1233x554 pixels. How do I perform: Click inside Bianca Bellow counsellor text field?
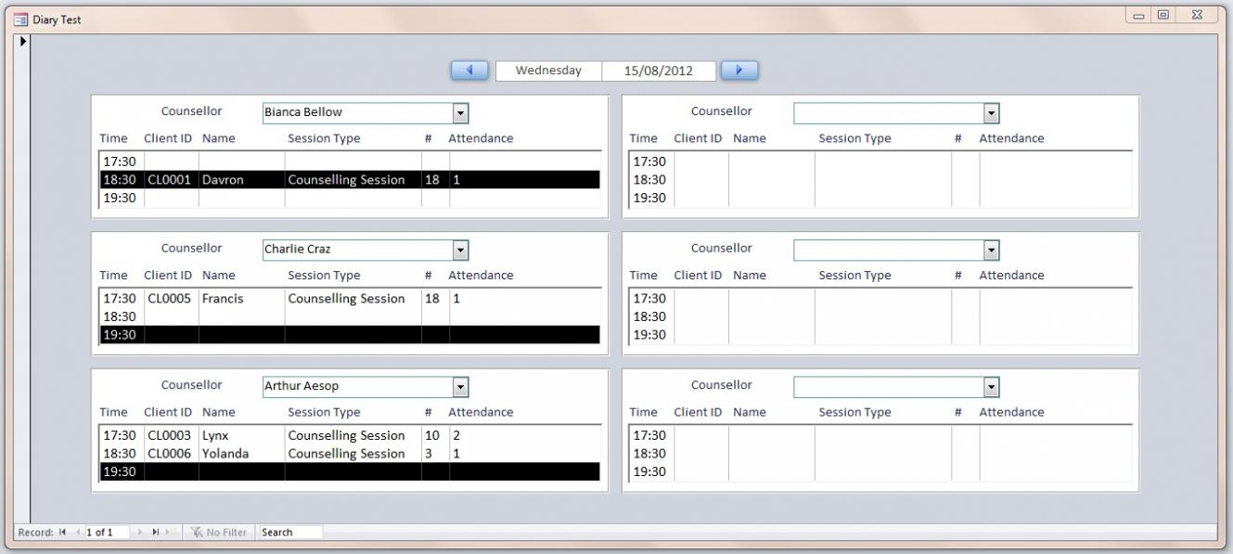357,112
